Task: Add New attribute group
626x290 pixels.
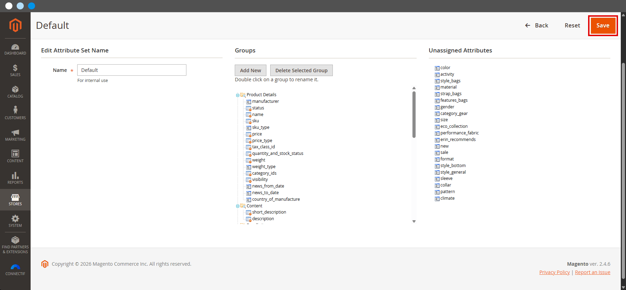Action: [250, 70]
